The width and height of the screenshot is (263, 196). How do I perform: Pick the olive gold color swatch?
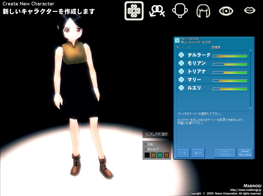[x=154, y=155]
